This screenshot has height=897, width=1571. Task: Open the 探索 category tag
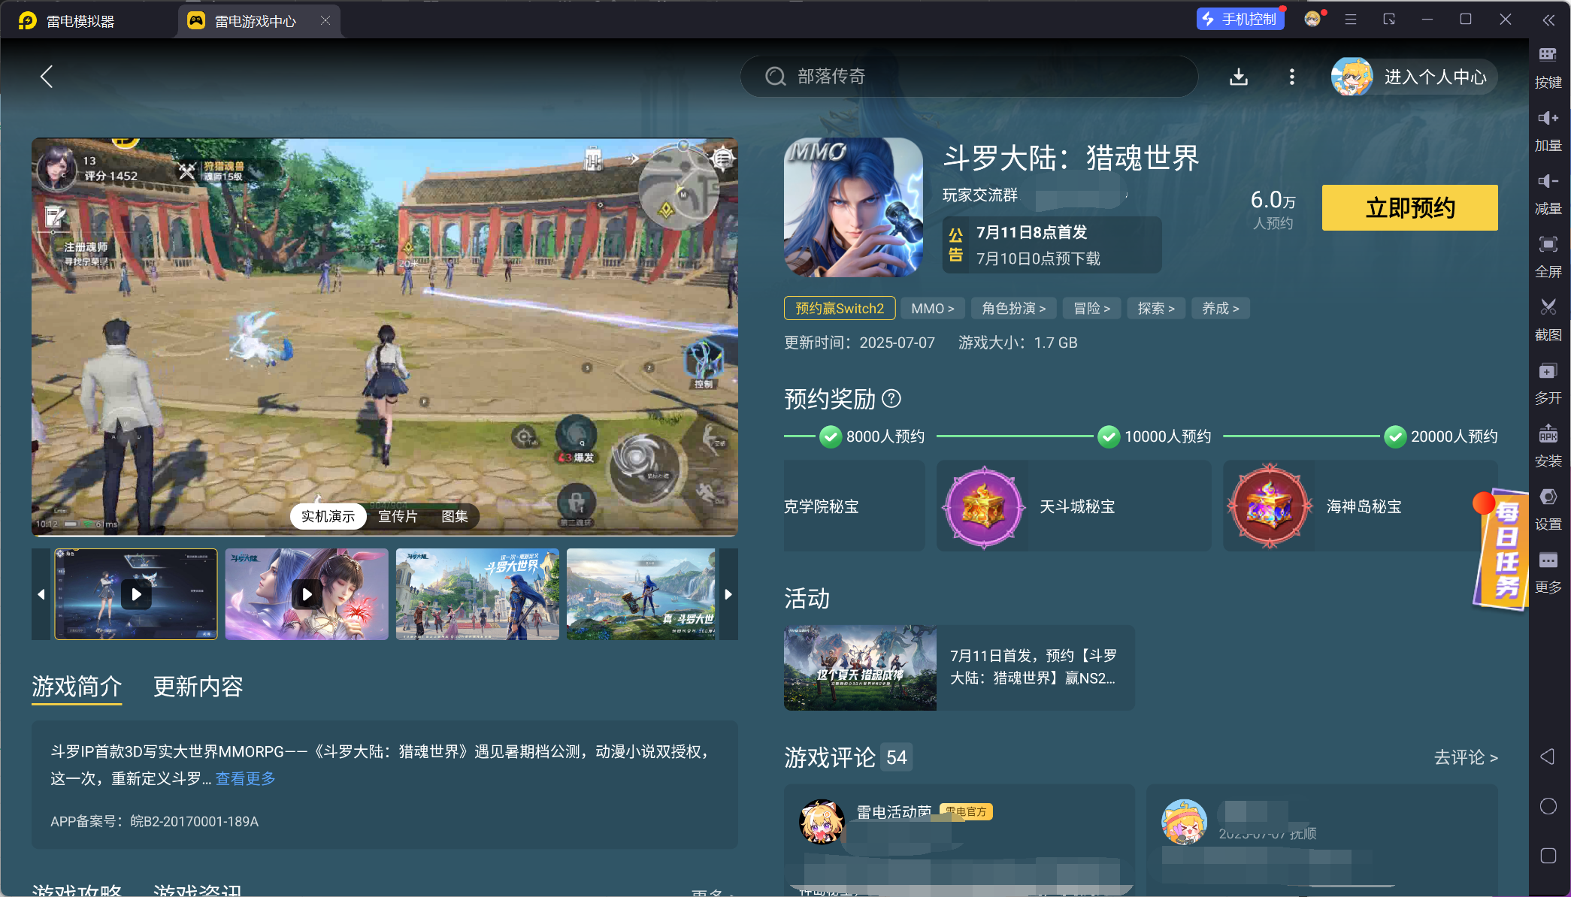click(x=1156, y=308)
